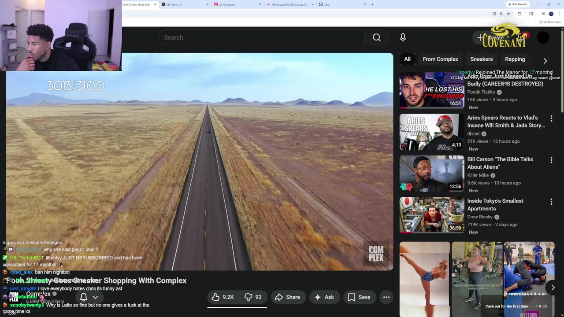Screen dimensions: 564x317
Task: Select the From Complex filter chip
Action: [x=440, y=59]
